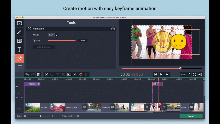Select THE PERFECT title clip
Screen dimensions: 220x124
[32, 84]
